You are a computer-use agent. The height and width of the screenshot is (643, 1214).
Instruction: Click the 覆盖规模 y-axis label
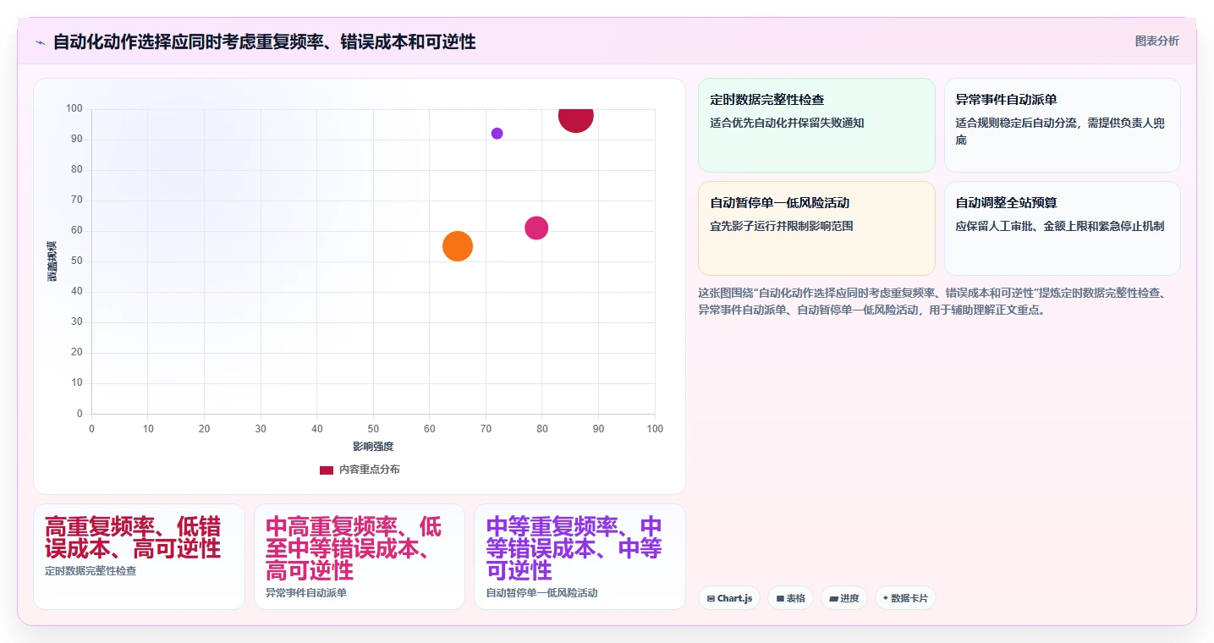(x=52, y=261)
